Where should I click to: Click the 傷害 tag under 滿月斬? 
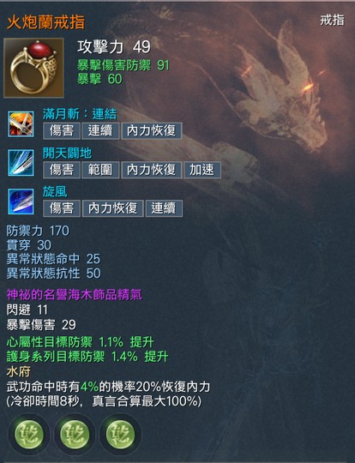coord(62,131)
